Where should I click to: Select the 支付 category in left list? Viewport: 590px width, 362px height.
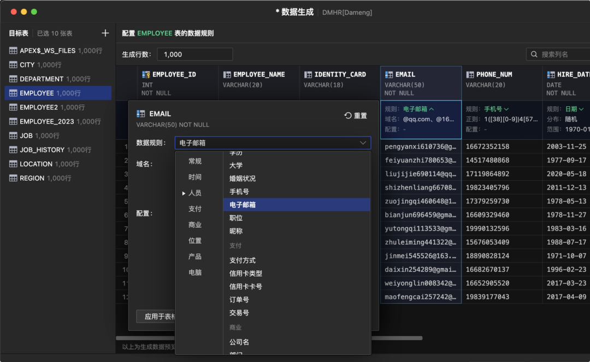point(195,209)
